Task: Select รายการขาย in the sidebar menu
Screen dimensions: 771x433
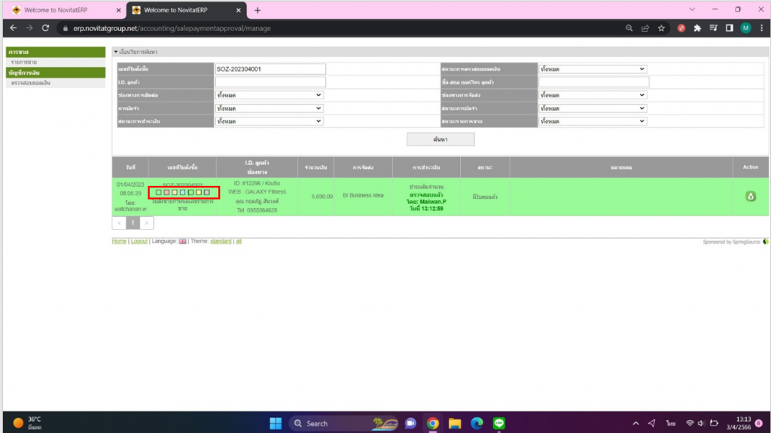Action: [24, 62]
